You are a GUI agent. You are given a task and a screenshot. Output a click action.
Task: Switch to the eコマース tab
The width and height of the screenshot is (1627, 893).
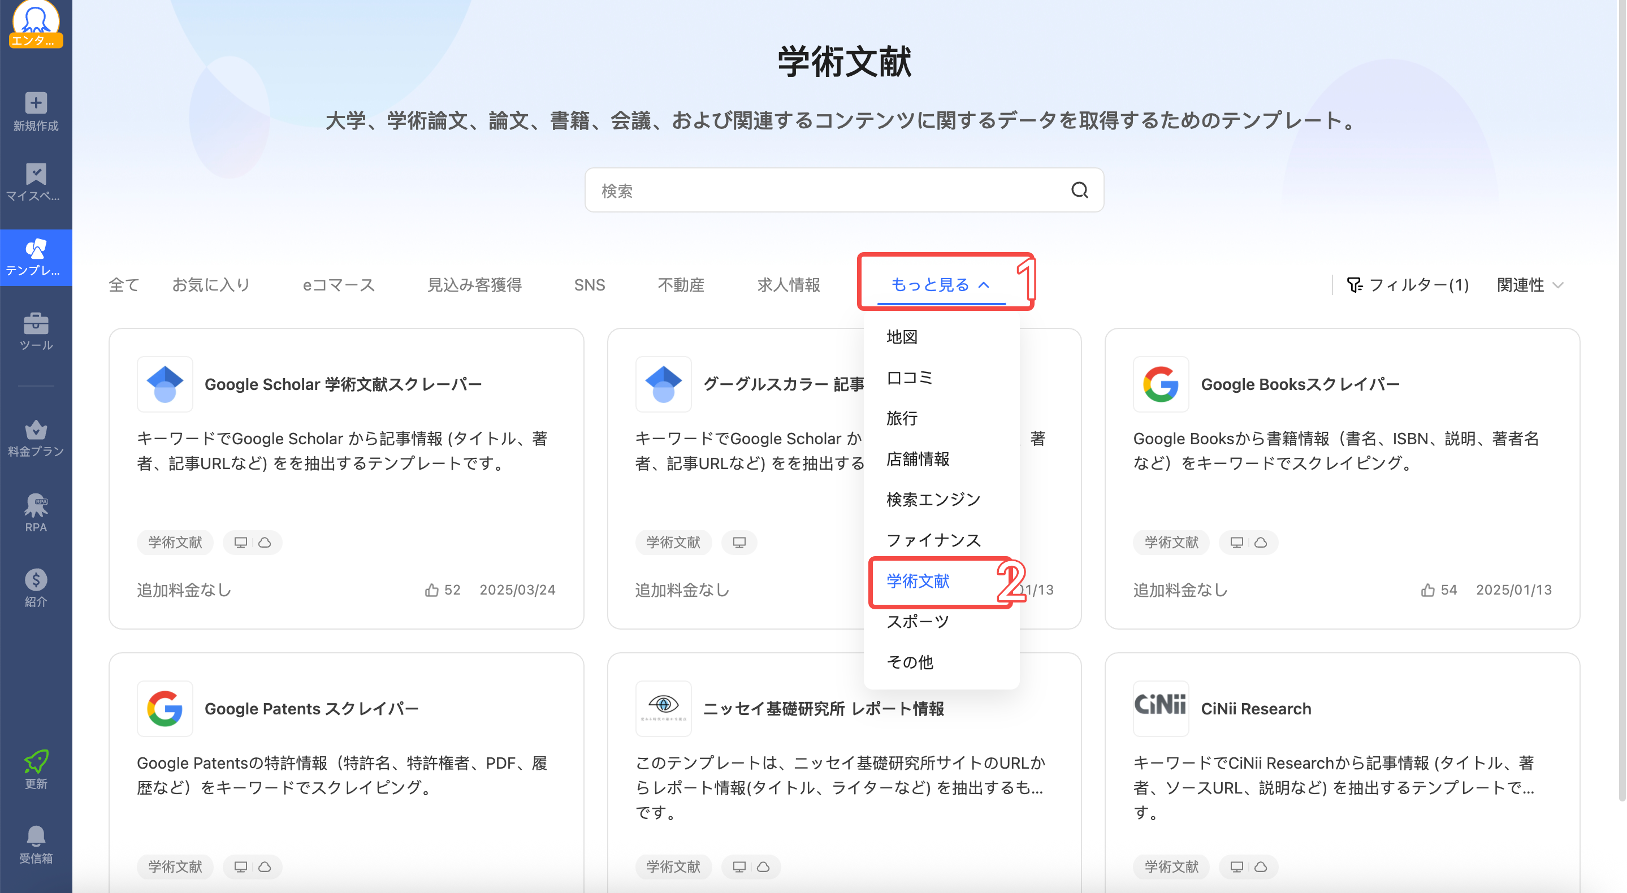[x=339, y=285]
